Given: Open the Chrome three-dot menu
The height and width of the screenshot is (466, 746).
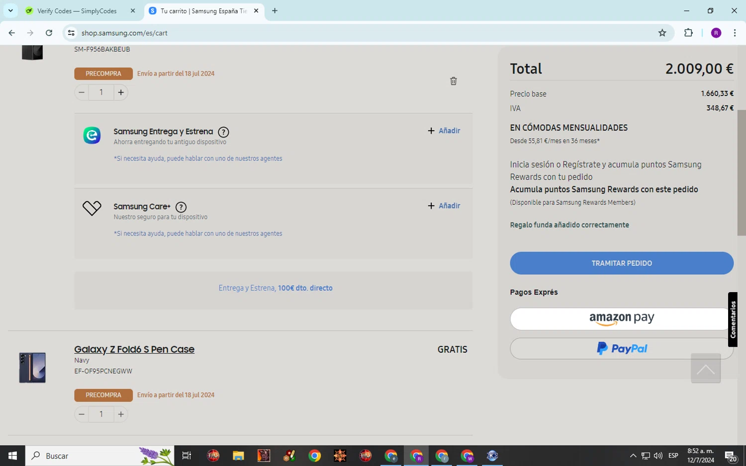Looking at the screenshot, I should [735, 33].
